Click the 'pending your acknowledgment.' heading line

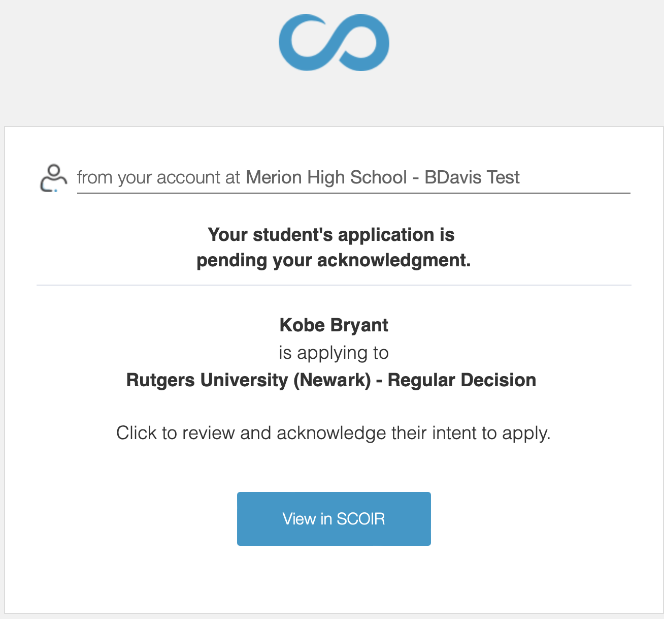334,260
